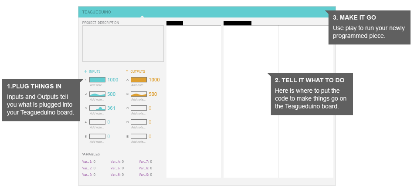
Task: Add a note under Output E
Action: pos(138,141)
